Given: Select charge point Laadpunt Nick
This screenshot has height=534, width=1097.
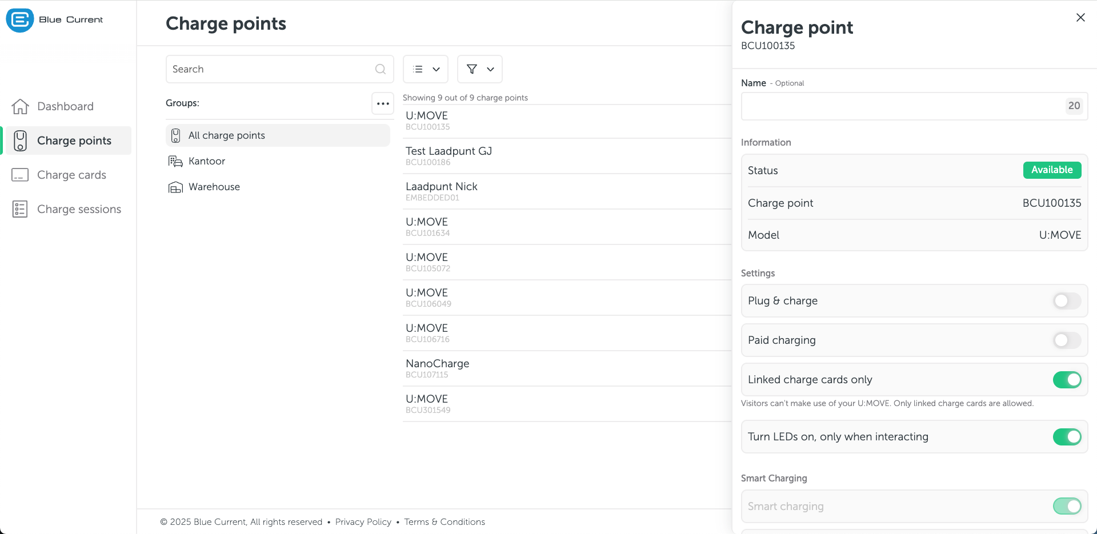Looking at the screenshot, I should pos(567,192).
